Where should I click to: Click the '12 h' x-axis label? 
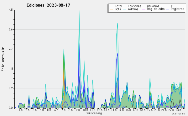pyautogui.click(x=100, y=110)
